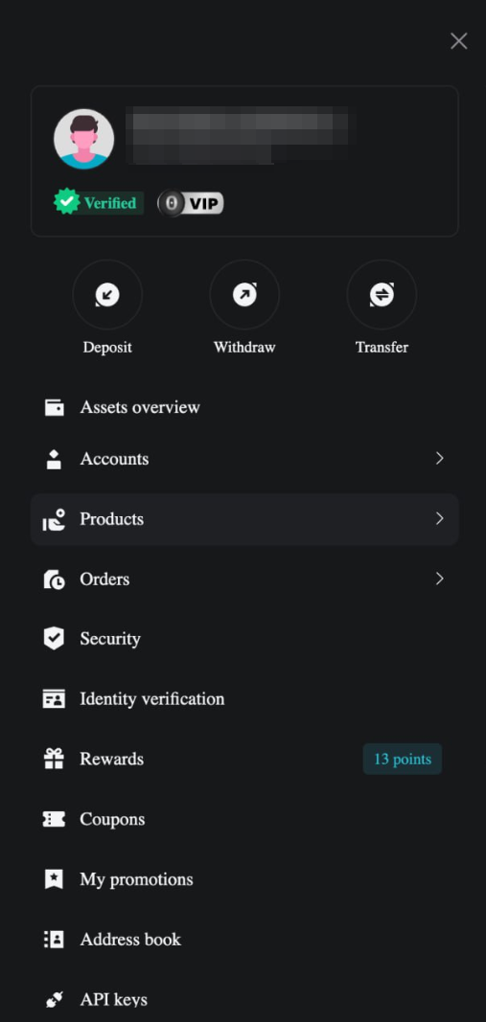Click the Rewards gift box icon

point(54,759)
